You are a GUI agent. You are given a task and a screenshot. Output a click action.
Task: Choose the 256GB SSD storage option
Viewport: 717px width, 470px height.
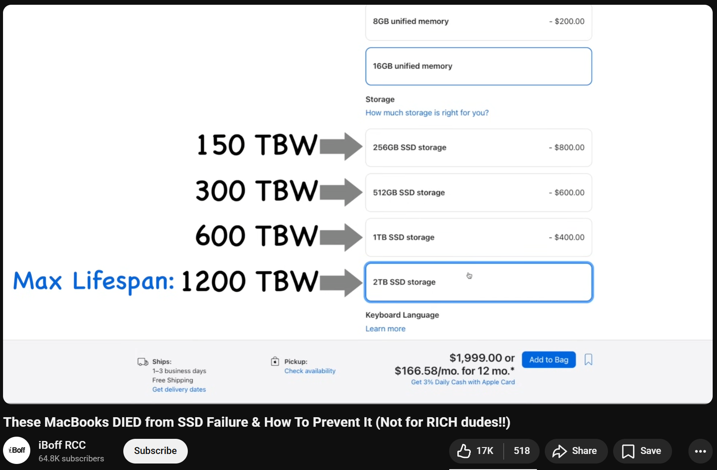click(479, 148)
